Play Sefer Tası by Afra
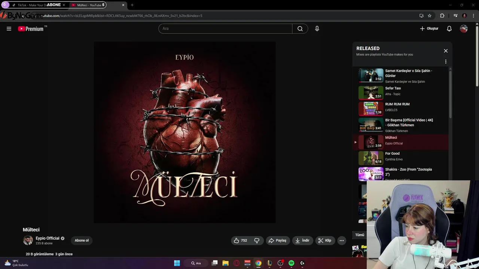 pyautogui.click(x=400, y=92)
